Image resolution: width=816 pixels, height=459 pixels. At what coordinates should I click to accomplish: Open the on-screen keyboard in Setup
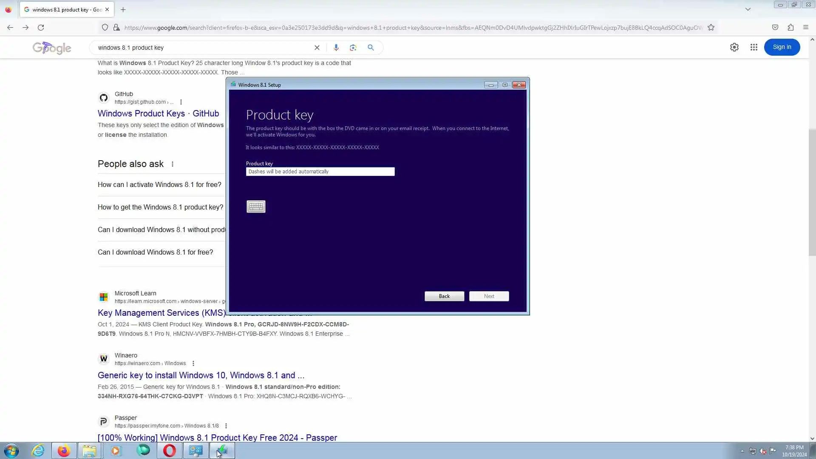click(x=256, y=207)
